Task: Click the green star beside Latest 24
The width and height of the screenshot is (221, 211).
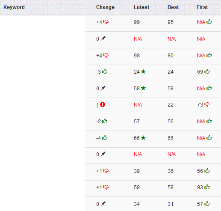Action: (143, 71)
